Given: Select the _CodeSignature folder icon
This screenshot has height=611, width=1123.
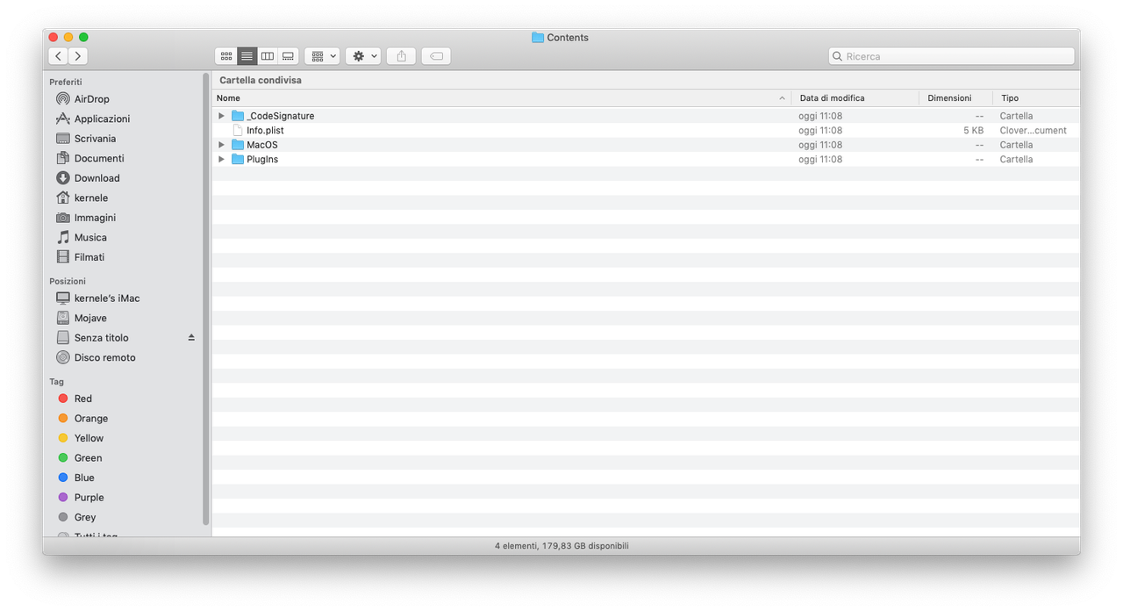Looking at the screenshot, I should tap(238, 116).
